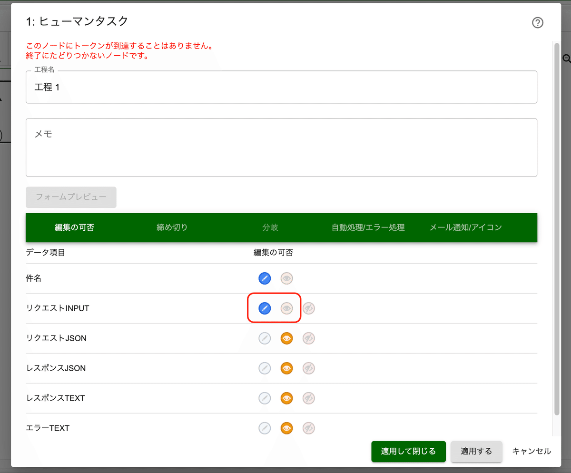Toggle the eye icon for リクエストJSON

pyautogui.click(x=286, y=338)
